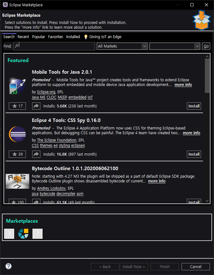214x275 pixels.
Task: Click the CSS tag
Action: 35,146
